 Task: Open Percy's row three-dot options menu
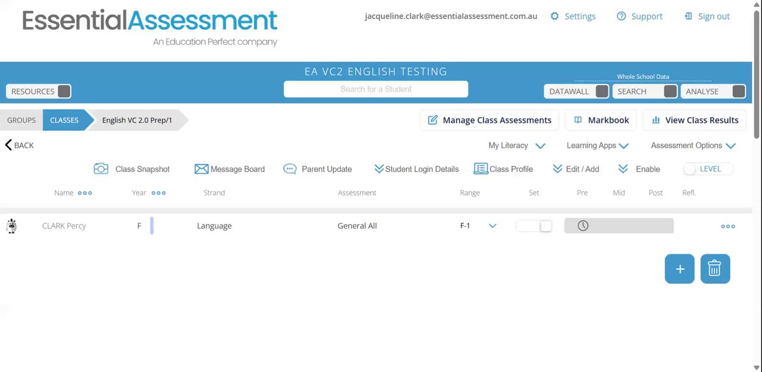pos(727,226)
